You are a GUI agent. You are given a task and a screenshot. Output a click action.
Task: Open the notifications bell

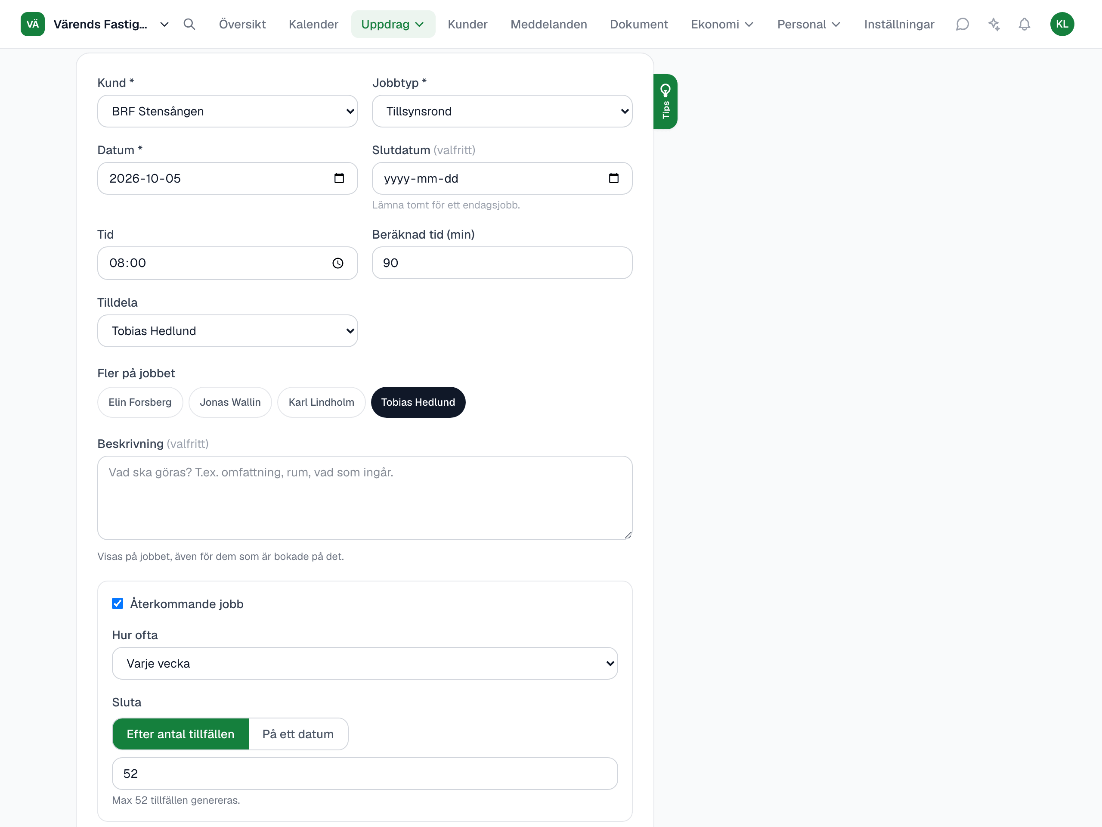coord(1024,24)
